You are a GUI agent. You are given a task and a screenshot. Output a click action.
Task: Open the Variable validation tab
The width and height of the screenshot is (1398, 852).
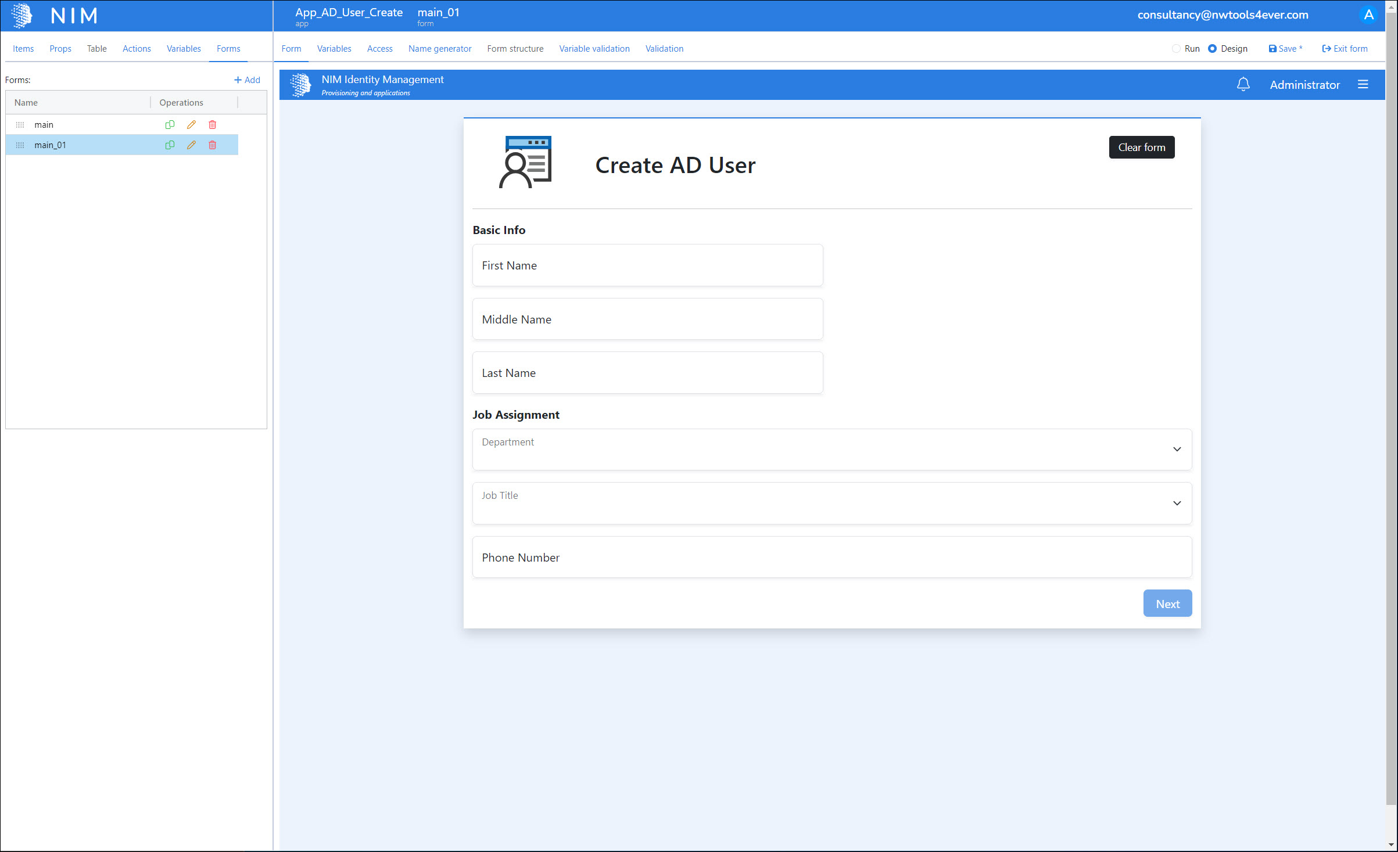(x=594, y=49)
